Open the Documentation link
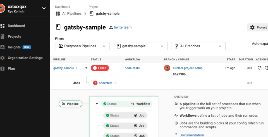Image resolution: width=268 pixels, height=137 pixels. [192, 135]
